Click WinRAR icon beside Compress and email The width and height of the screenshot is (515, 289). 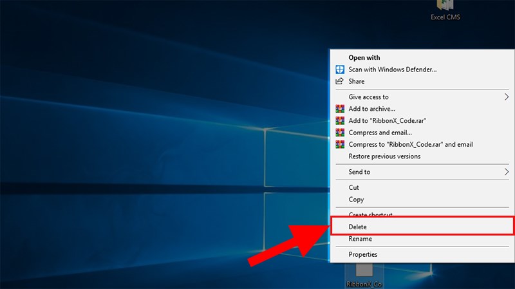coord(340,133)
